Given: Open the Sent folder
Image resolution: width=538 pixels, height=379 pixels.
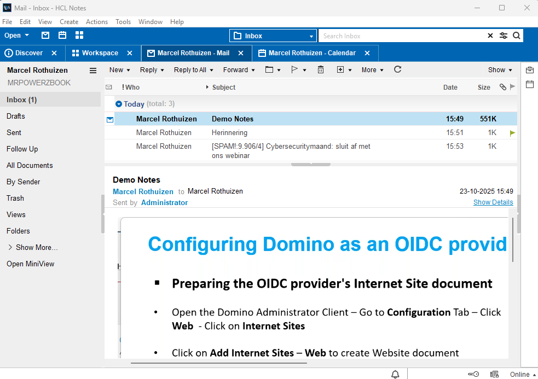Looking at the screenshot, I should (x=14, y=132).
